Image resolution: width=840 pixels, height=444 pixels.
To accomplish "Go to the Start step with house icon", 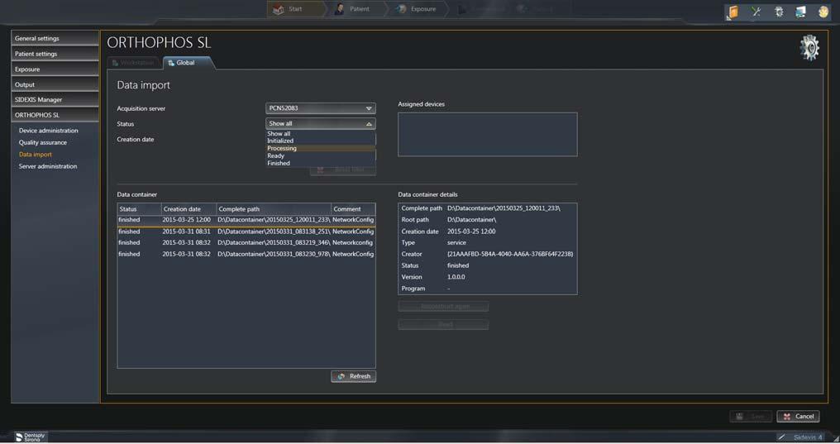I will coord(294,9).
